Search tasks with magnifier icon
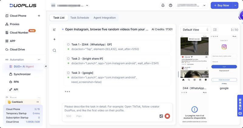243x128 pixels. (x=54, y=50)
